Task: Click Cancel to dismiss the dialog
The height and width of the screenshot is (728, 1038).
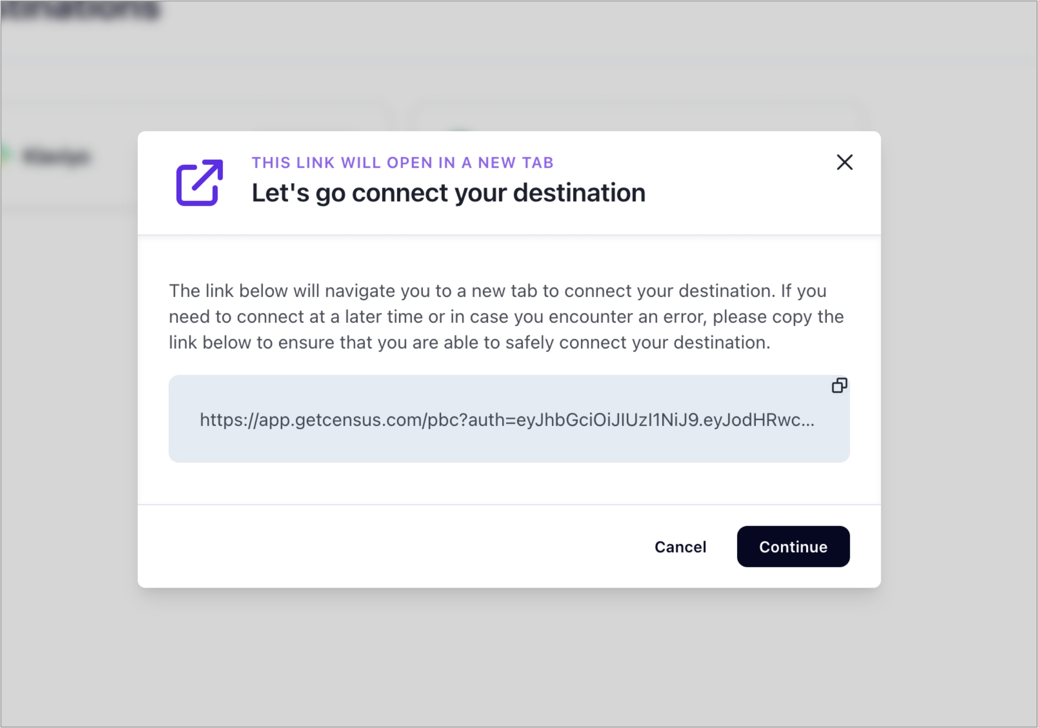Action: point(680,547)
